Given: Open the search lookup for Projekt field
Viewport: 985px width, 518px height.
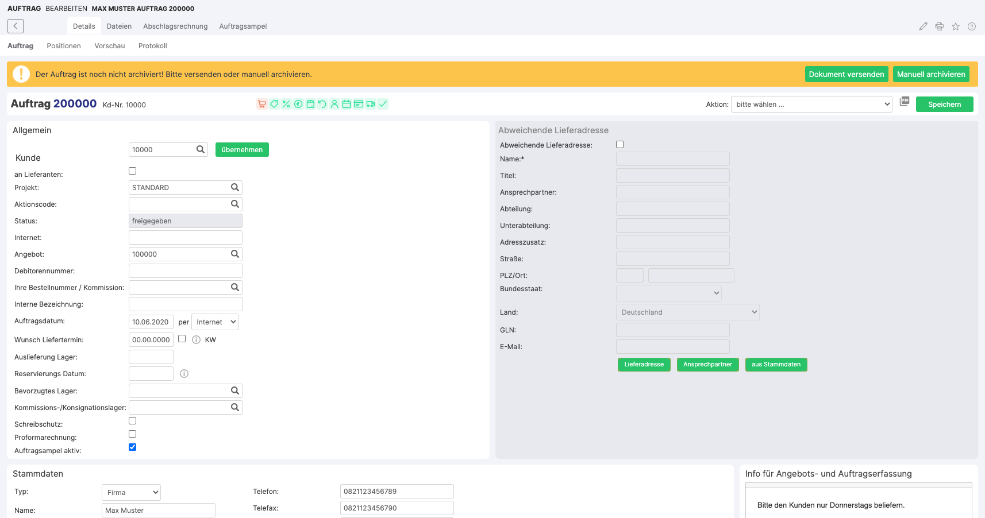Looking at the screenshot, I should (234, 187).
